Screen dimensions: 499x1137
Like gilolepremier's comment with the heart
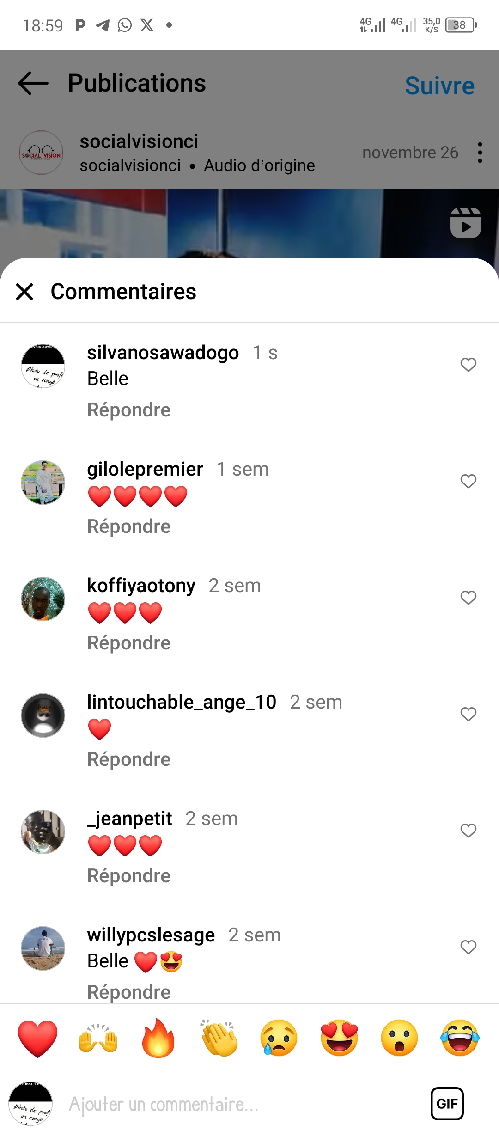coord(469,481)
